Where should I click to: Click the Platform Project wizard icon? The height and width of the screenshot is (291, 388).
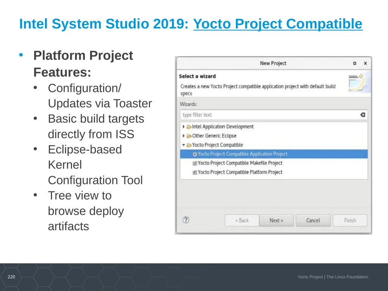(x=195, y=172)
